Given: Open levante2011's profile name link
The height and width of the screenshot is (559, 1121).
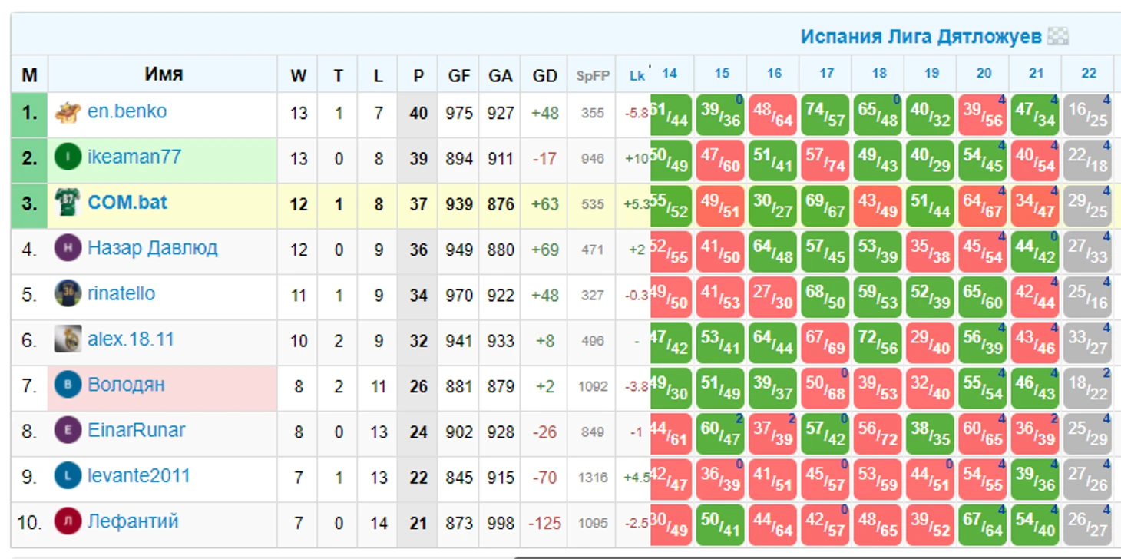Looking at the screenshot, I should coord(138,476).
